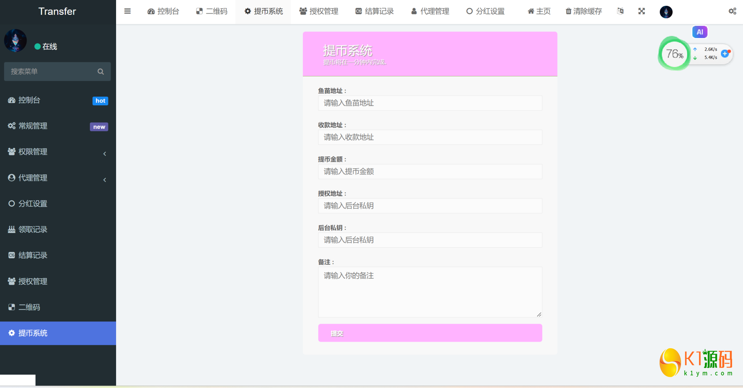
Task: Click the gear icon beside sidebar 提币系统
Action: pos(12,333)
